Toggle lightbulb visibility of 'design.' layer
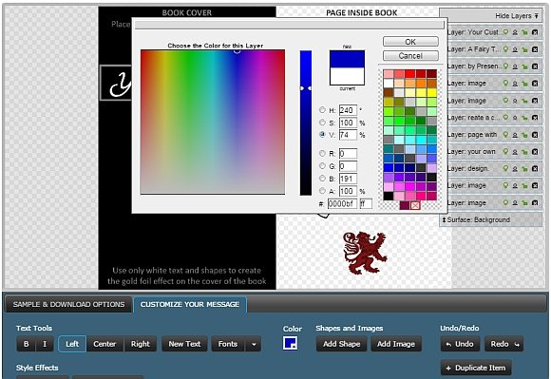Viewport: 551px width, 379px height. click(x=505, y=168)
